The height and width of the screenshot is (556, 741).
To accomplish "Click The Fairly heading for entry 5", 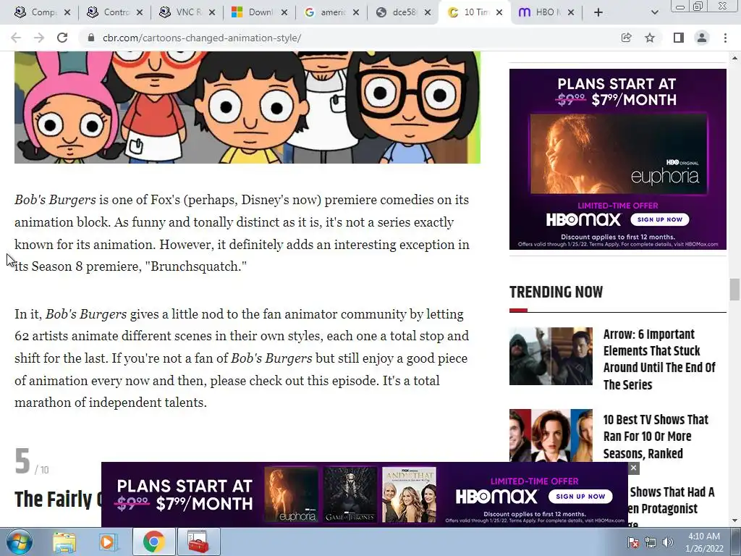I will tap(59, 500).
